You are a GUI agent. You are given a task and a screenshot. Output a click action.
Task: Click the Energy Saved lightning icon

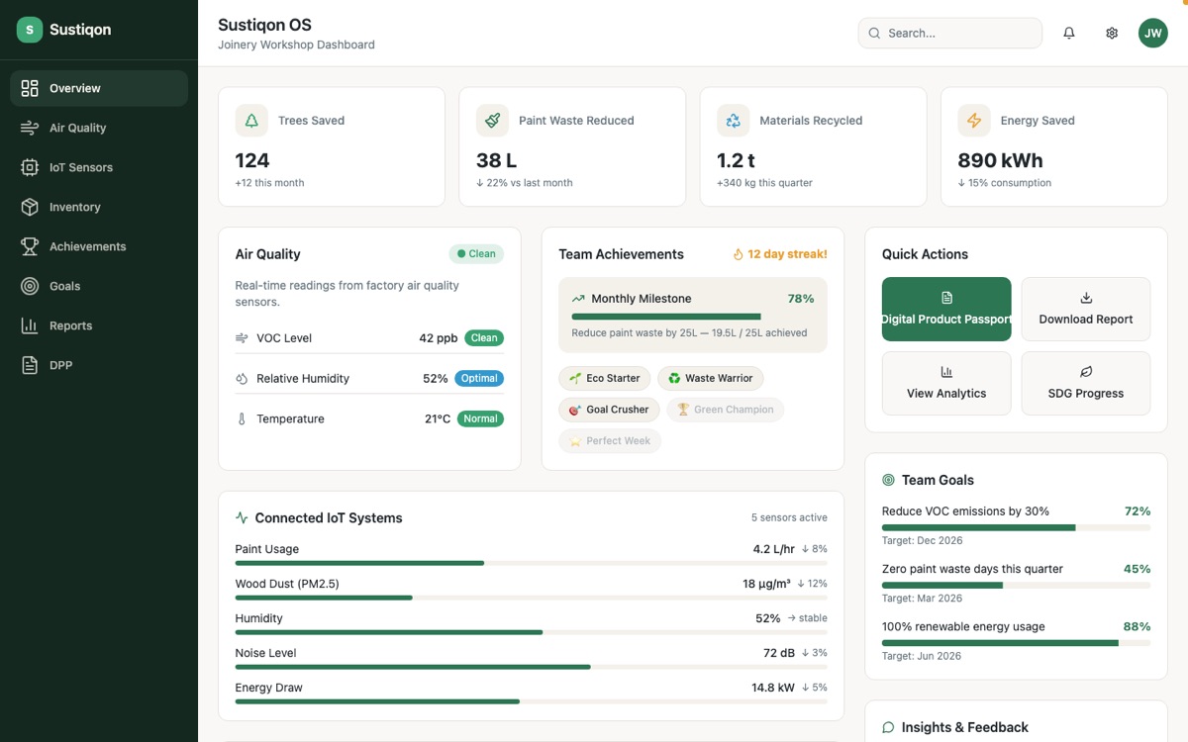tap(974, 121)
